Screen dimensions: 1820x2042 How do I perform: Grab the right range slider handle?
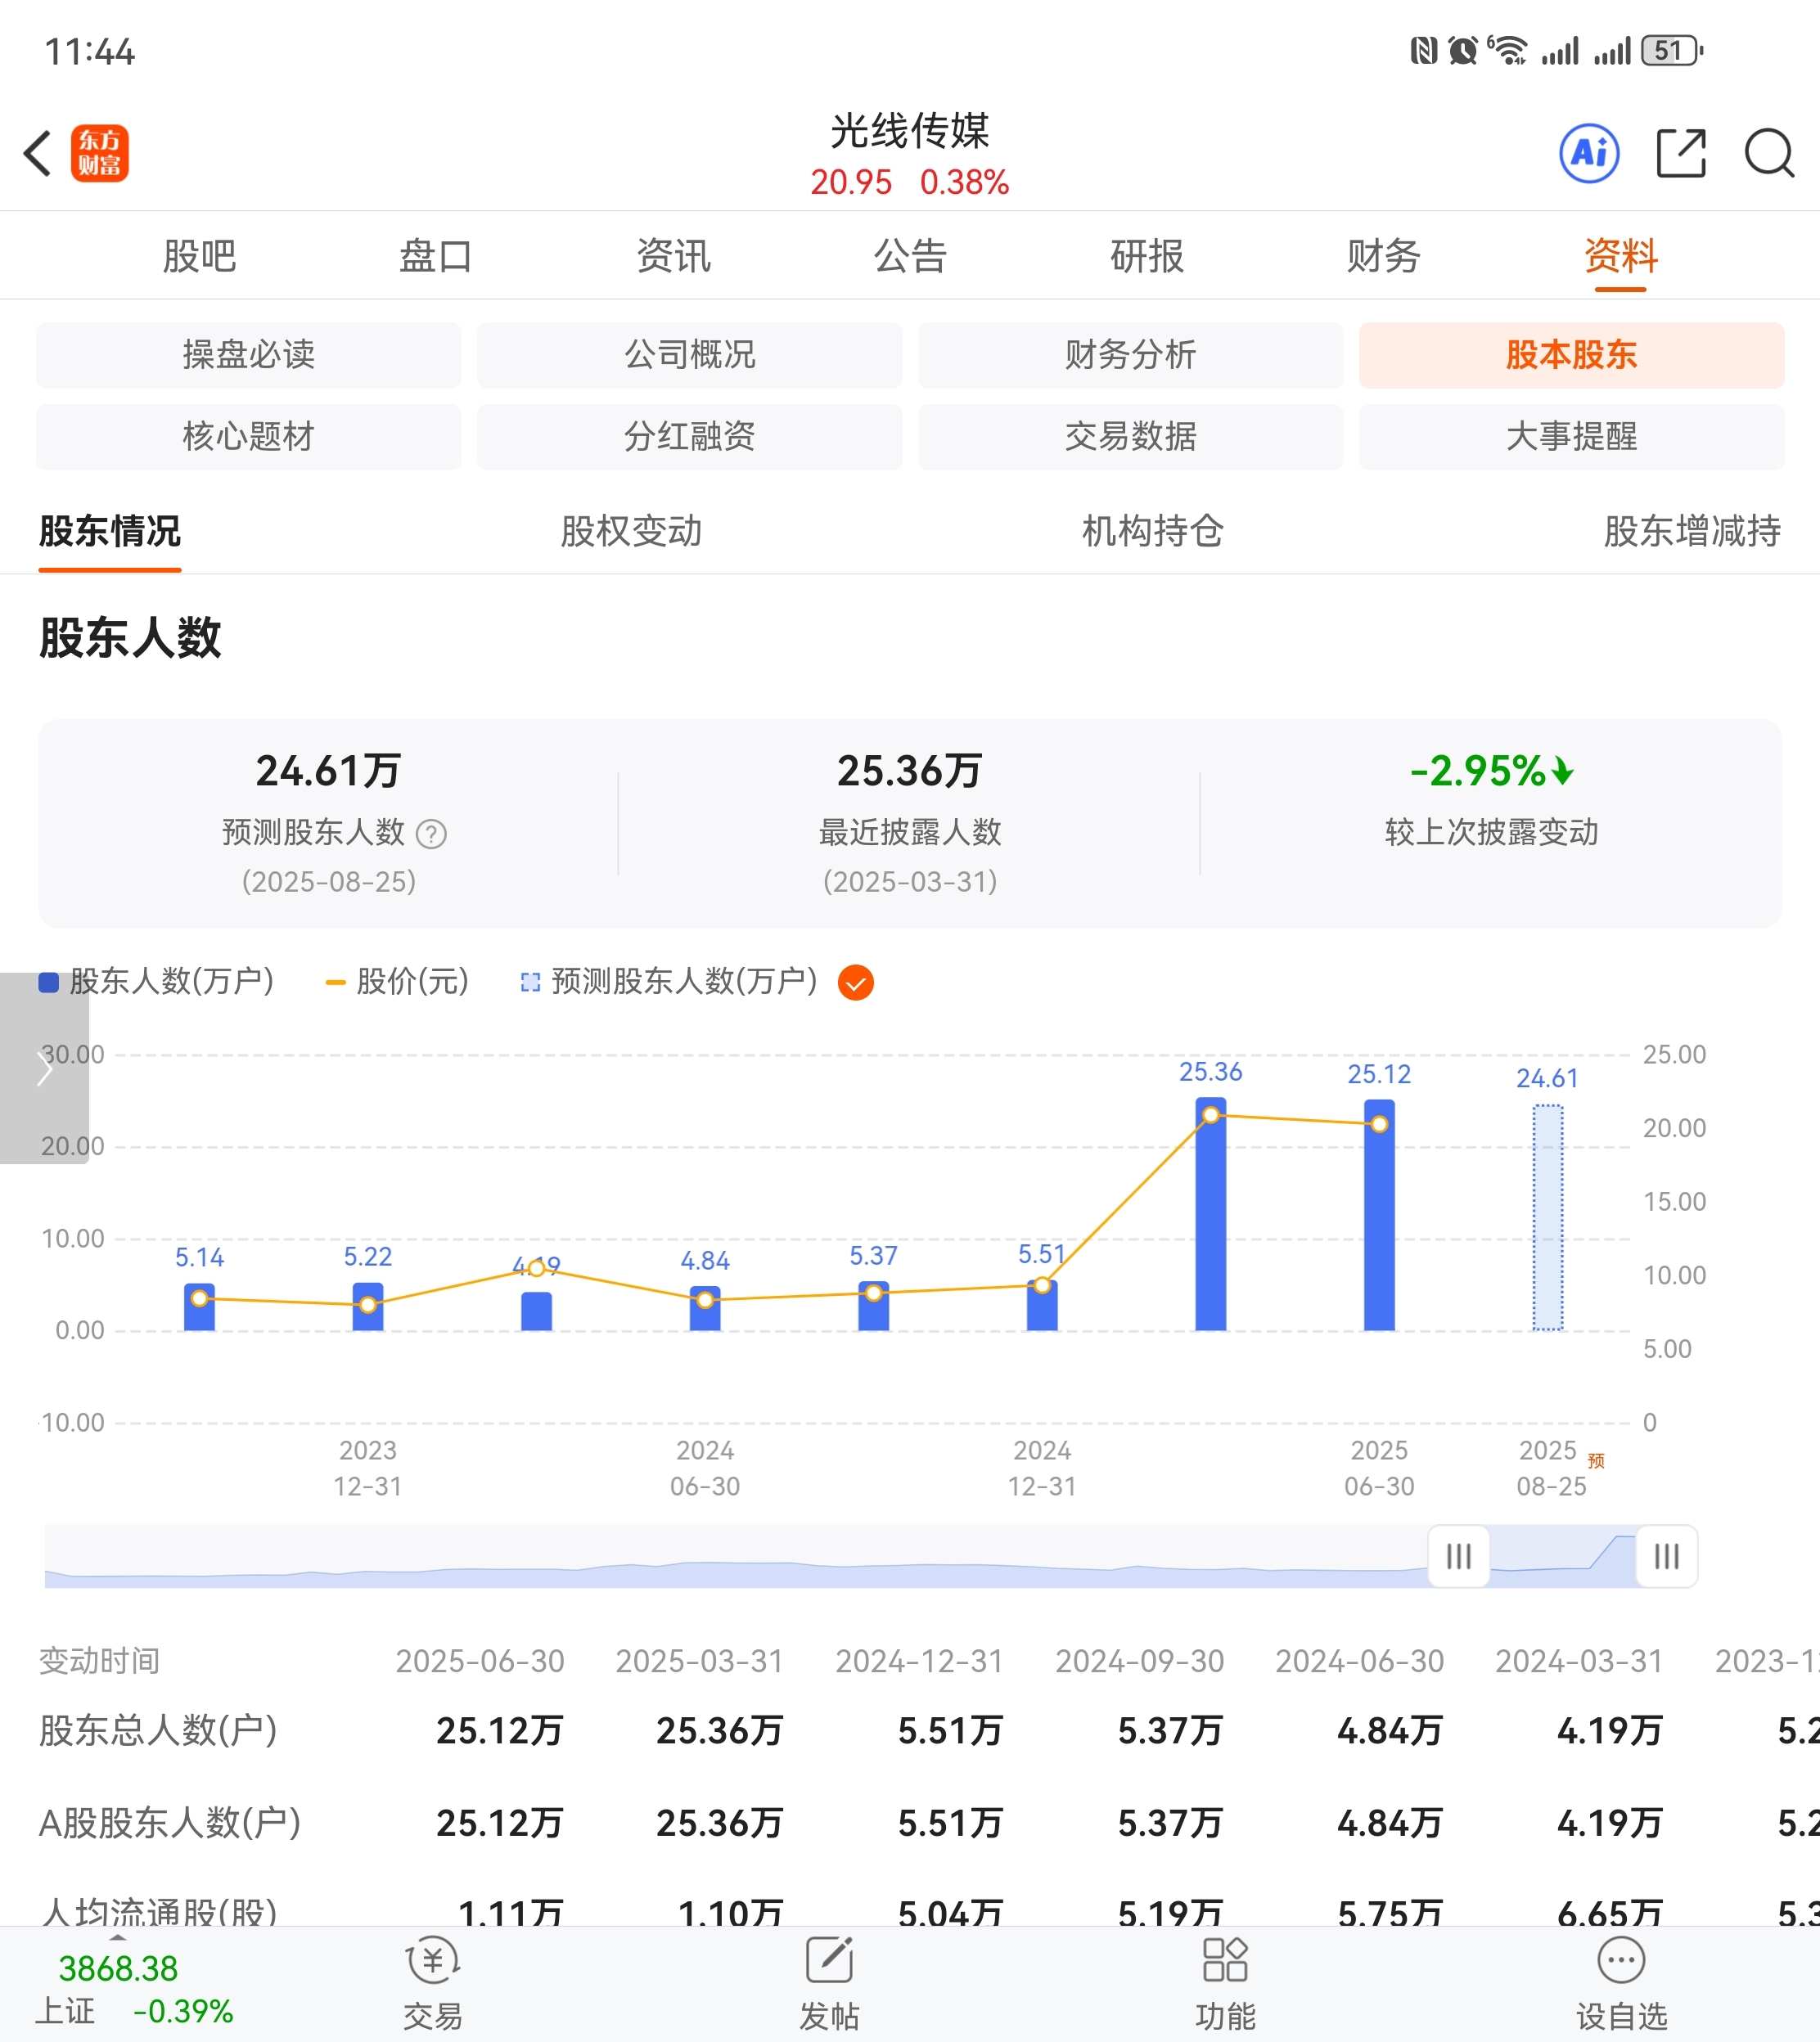tap(1666, 1556)
